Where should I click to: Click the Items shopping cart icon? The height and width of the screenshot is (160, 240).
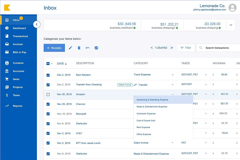[7, 79]
